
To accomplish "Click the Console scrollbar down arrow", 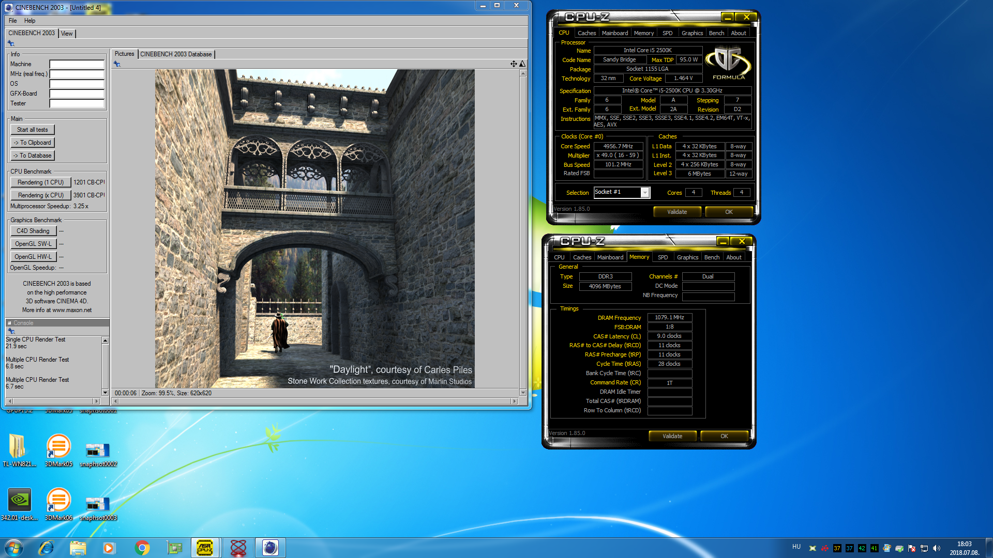I will (105, 393).
